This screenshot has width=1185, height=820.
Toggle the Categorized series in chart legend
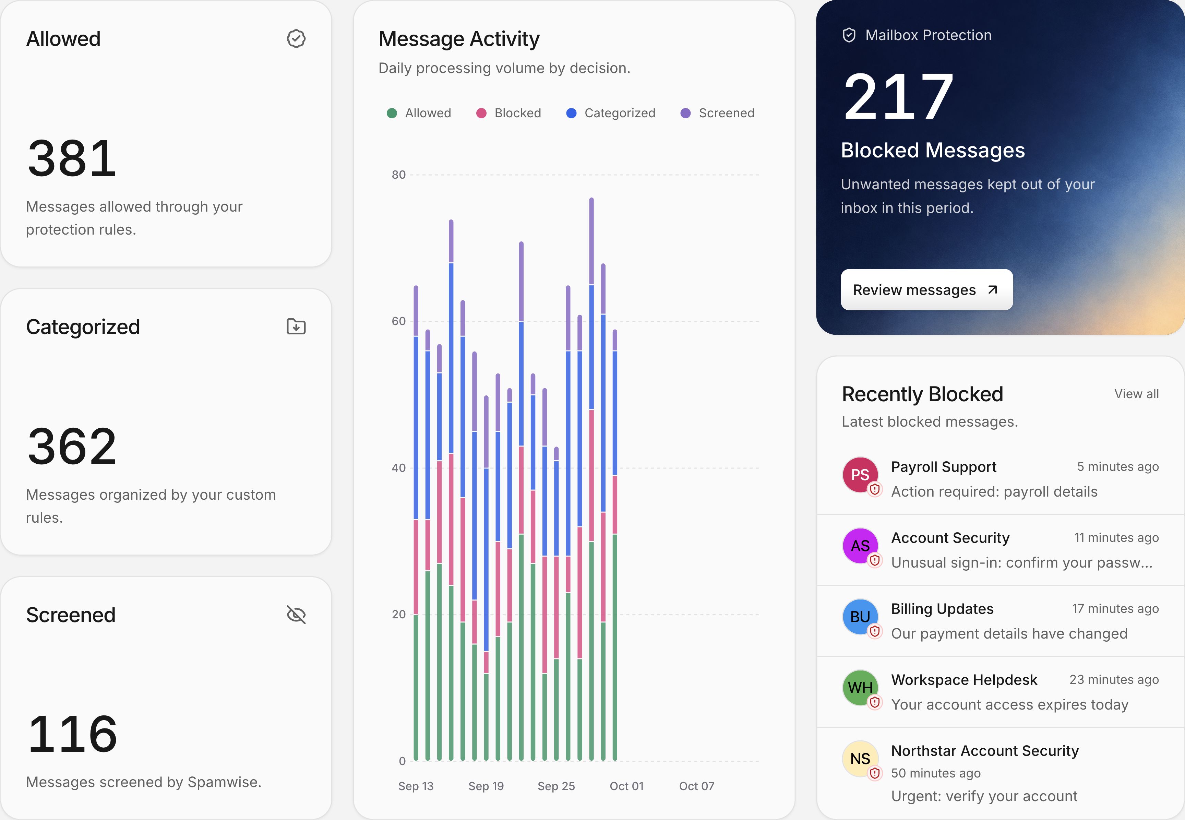click(x=611, y=113)
